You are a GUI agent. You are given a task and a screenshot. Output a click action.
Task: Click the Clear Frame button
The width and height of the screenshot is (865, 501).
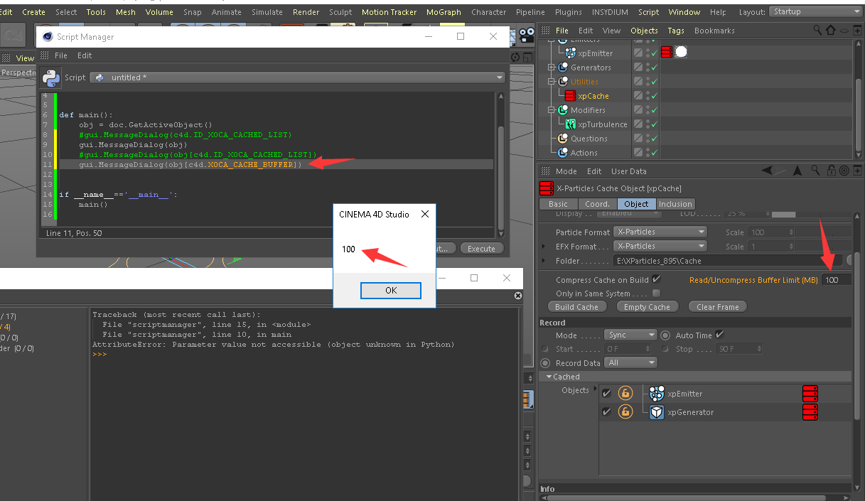718,307
